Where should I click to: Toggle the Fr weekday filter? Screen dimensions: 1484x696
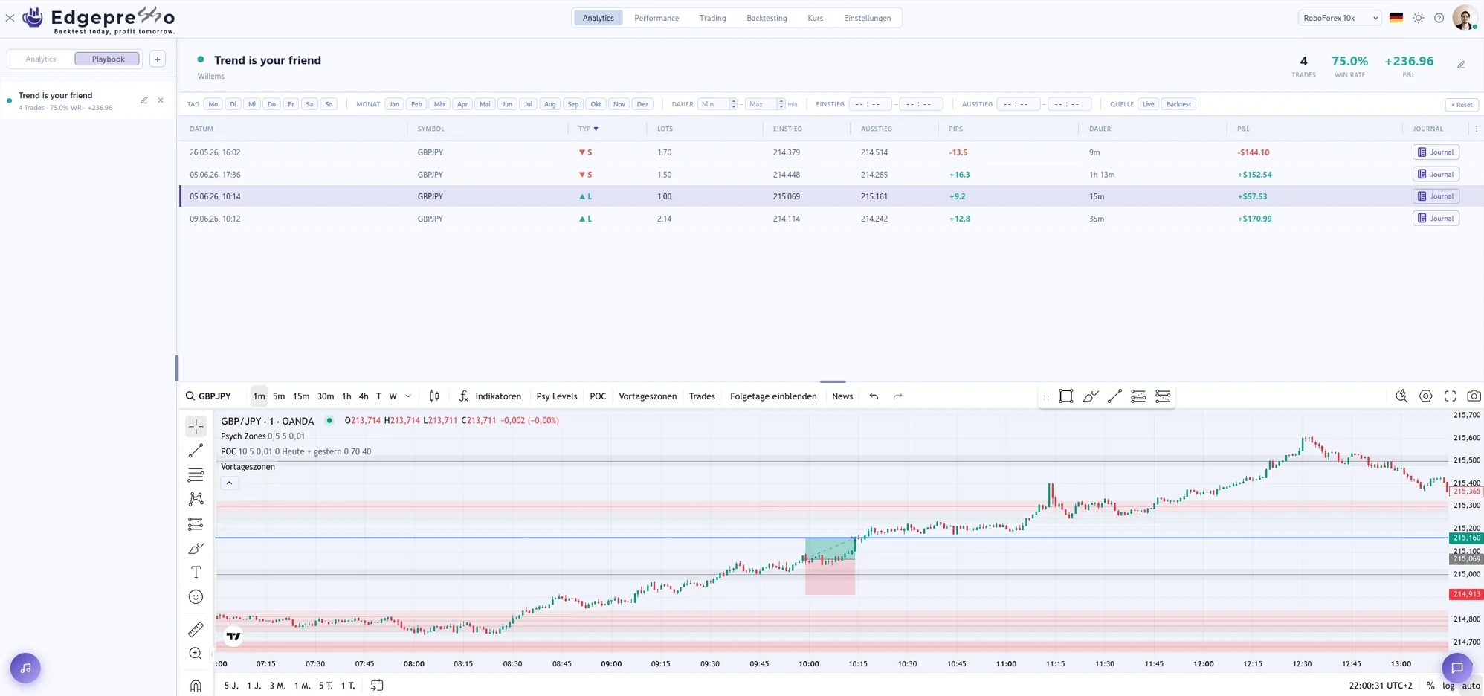click(x=291, y=104)
